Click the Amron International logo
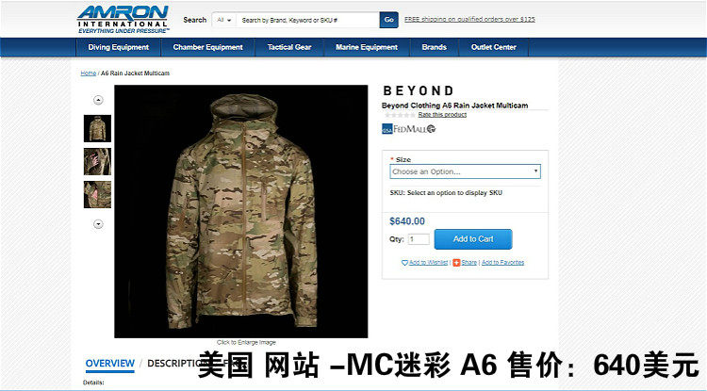707x391 pixels. coord(123,20)
